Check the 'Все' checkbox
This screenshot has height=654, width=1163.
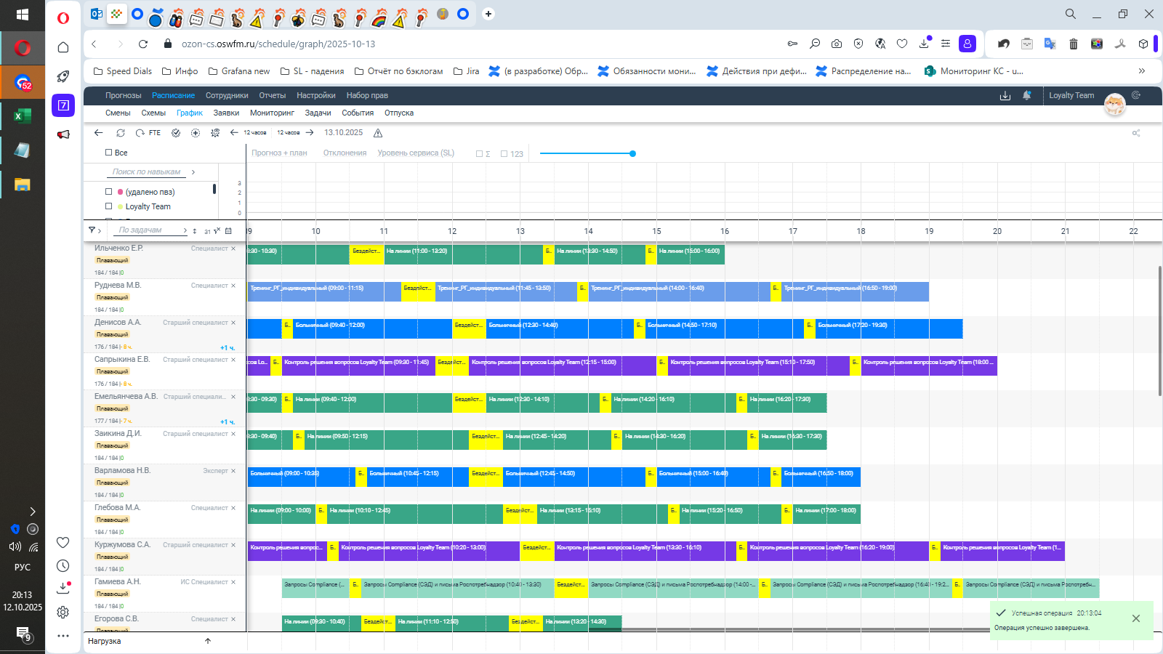tap(108, 153)
